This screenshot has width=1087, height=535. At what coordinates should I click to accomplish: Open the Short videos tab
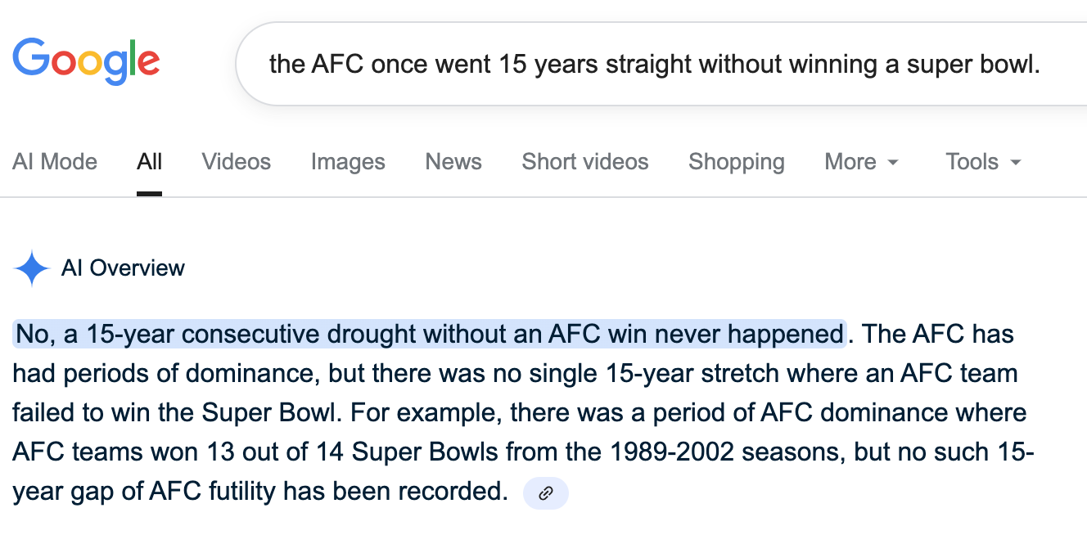pyautogui.click(x=585, y=162)
